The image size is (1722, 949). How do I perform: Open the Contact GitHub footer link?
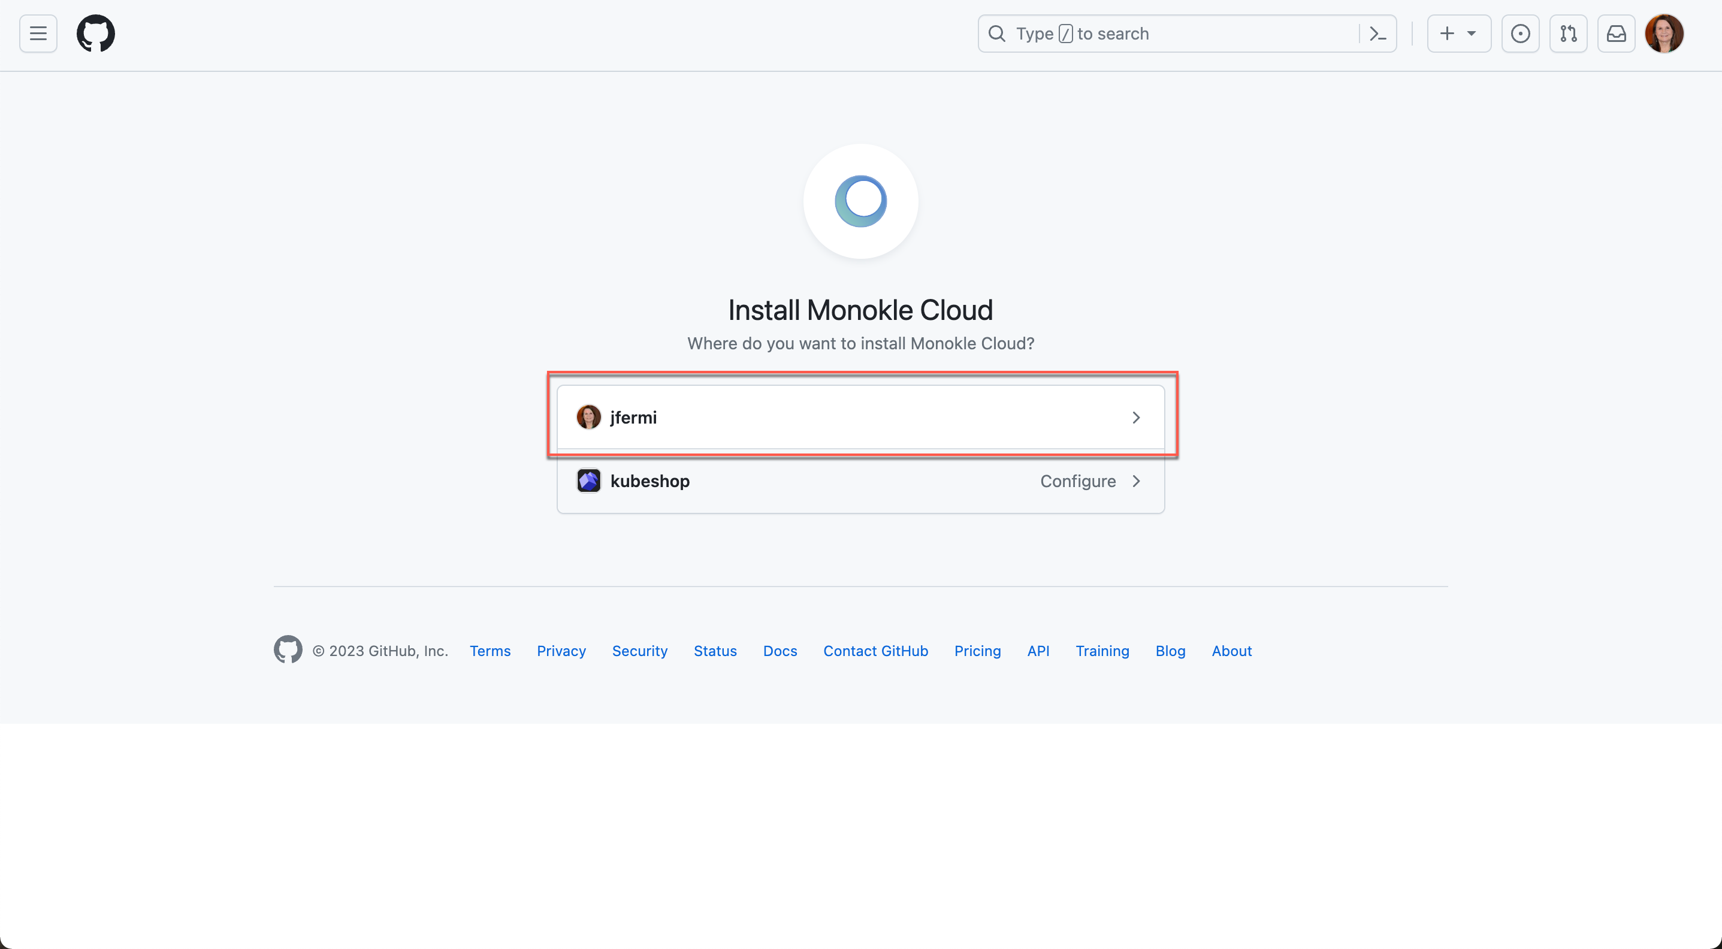pos(875,651)
